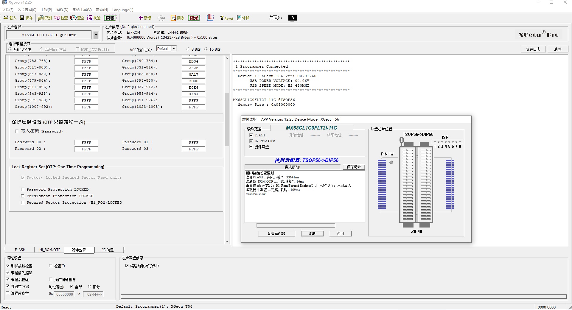Switch to the Hi_ROM.OTP tab
The height and width of the screenshot is (310, 572).
click(50, 250)
